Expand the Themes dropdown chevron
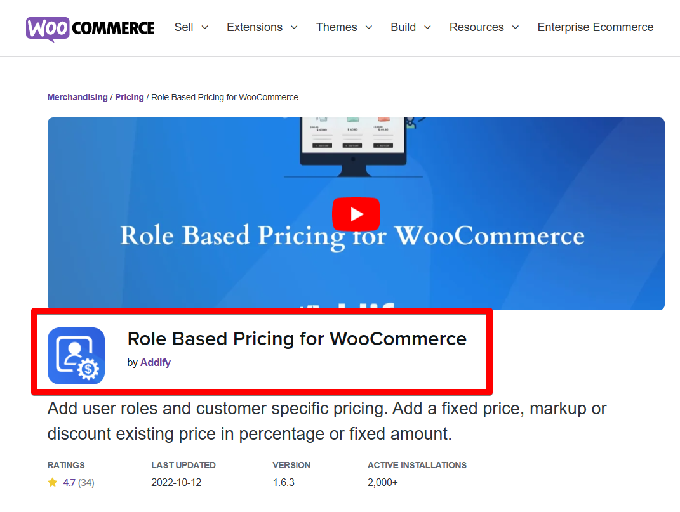 369,27
